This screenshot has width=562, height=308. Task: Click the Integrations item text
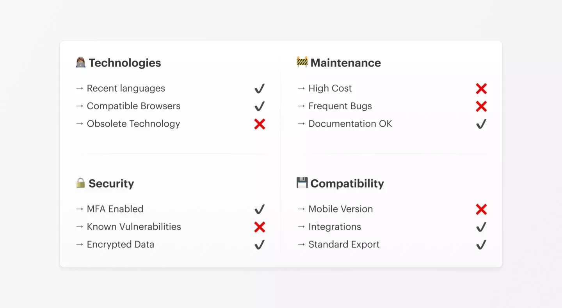[335, 227]
